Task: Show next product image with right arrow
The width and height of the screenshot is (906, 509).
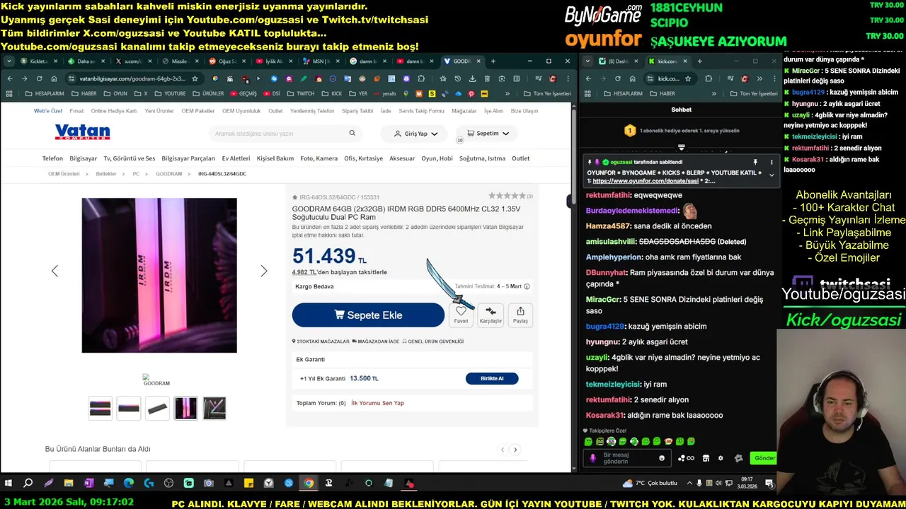Action: [264, 271]
